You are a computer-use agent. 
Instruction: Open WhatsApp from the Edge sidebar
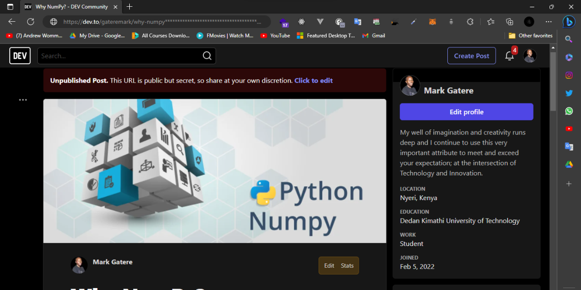coord(569,111)
